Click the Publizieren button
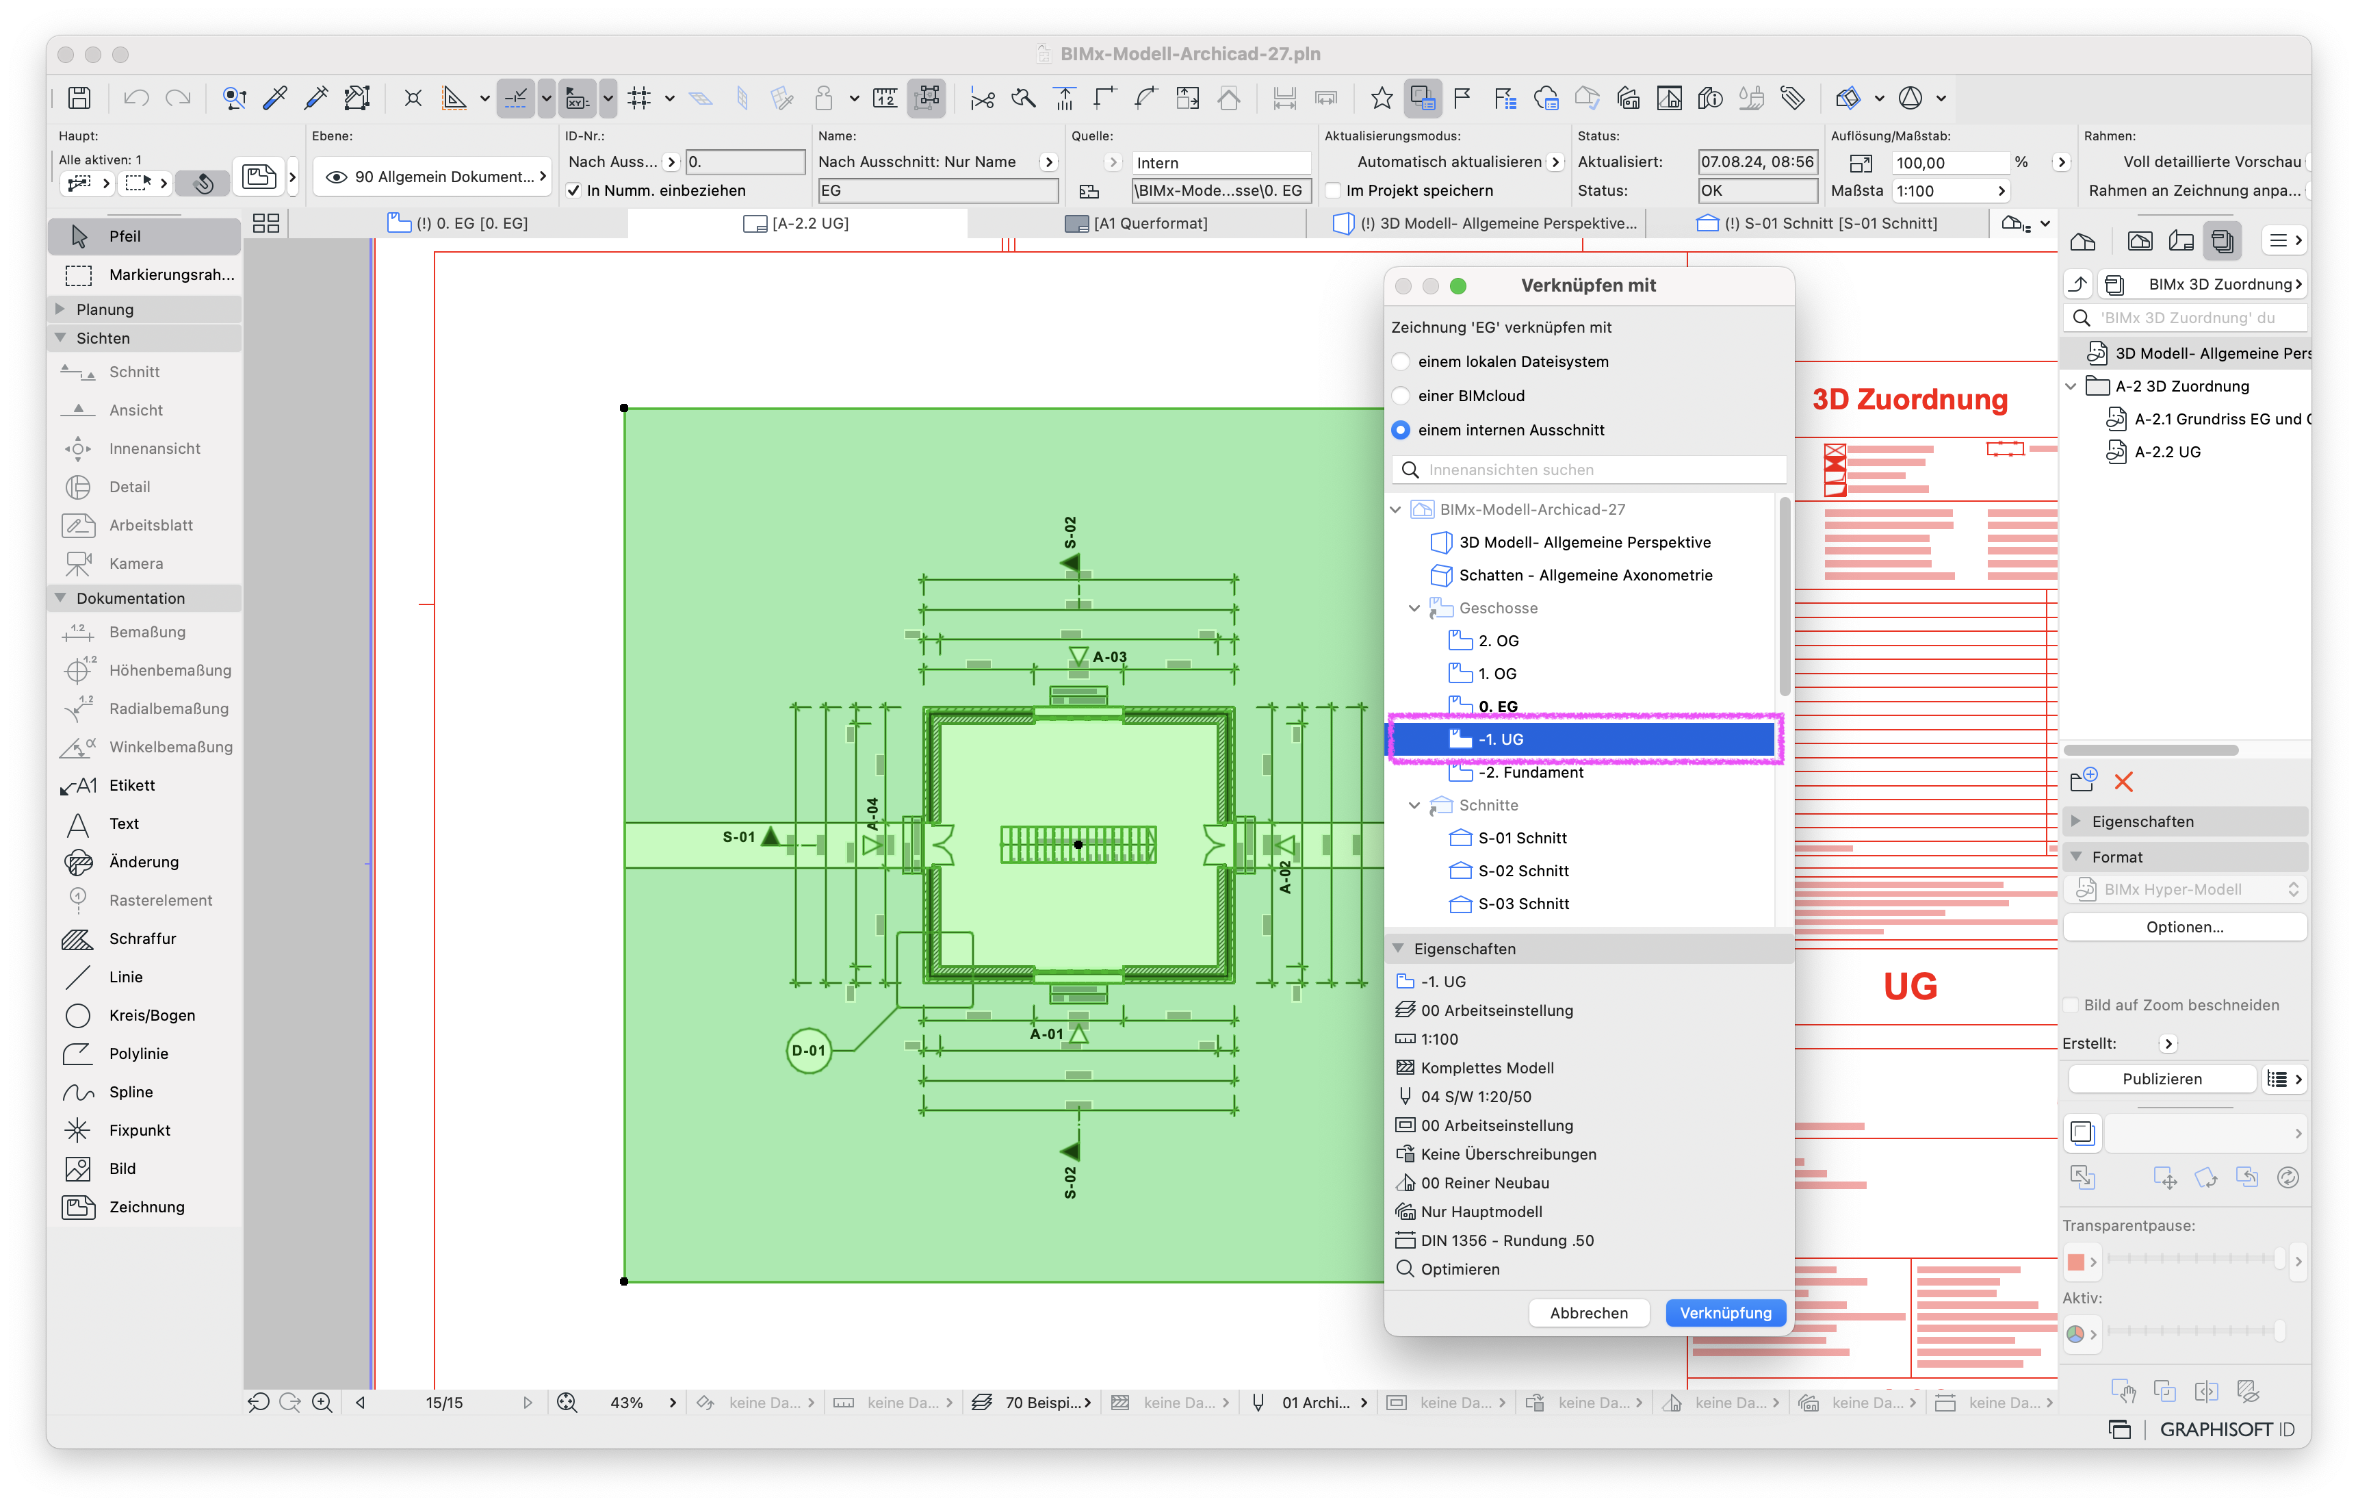 tap(2162, 1079)
